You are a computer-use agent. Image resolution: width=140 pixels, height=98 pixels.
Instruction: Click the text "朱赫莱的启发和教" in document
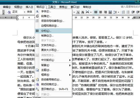(121, 63)
